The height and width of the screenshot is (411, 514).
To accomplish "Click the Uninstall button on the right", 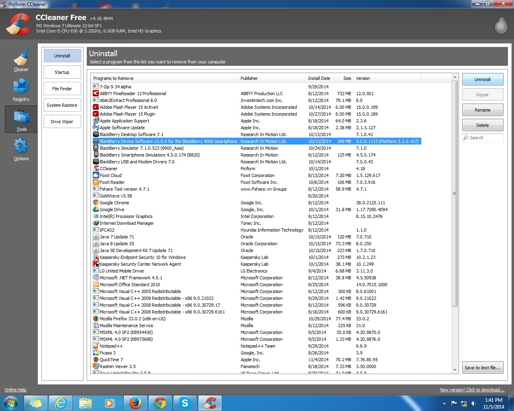I will (x=482, y=79).
